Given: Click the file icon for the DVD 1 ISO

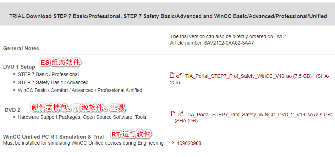Looking at the screenshot, I should pyautogui.click(x=172, y=75).
